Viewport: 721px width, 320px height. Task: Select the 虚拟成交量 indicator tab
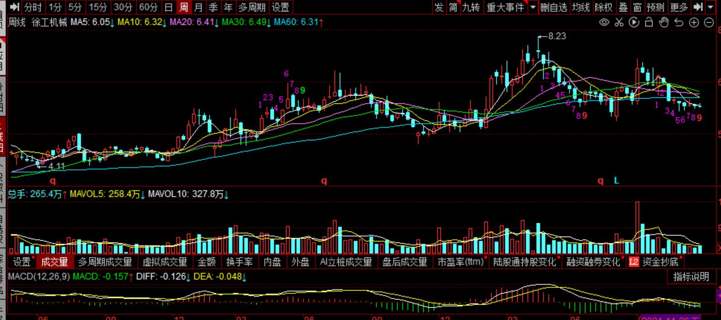pos(165,261)
